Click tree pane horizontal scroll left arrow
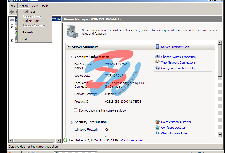Viewport: 225px width, 153px height. tap(11, 141)
